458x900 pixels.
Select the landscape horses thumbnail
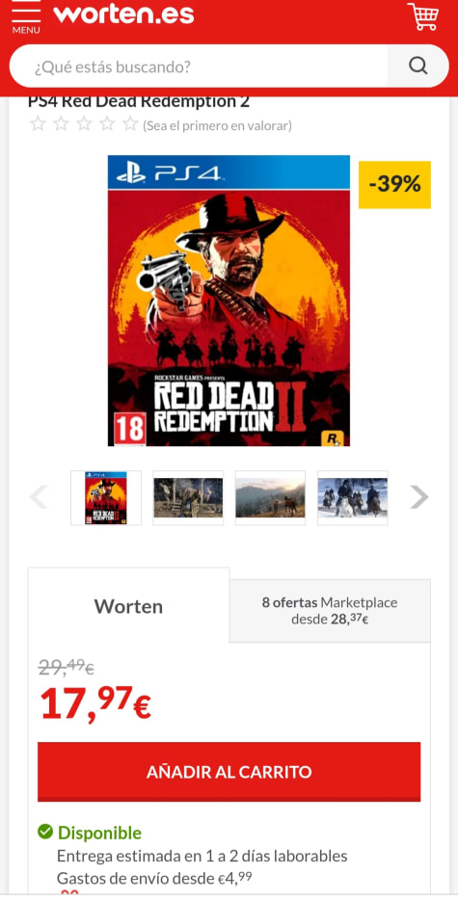(x=270, y=497)
